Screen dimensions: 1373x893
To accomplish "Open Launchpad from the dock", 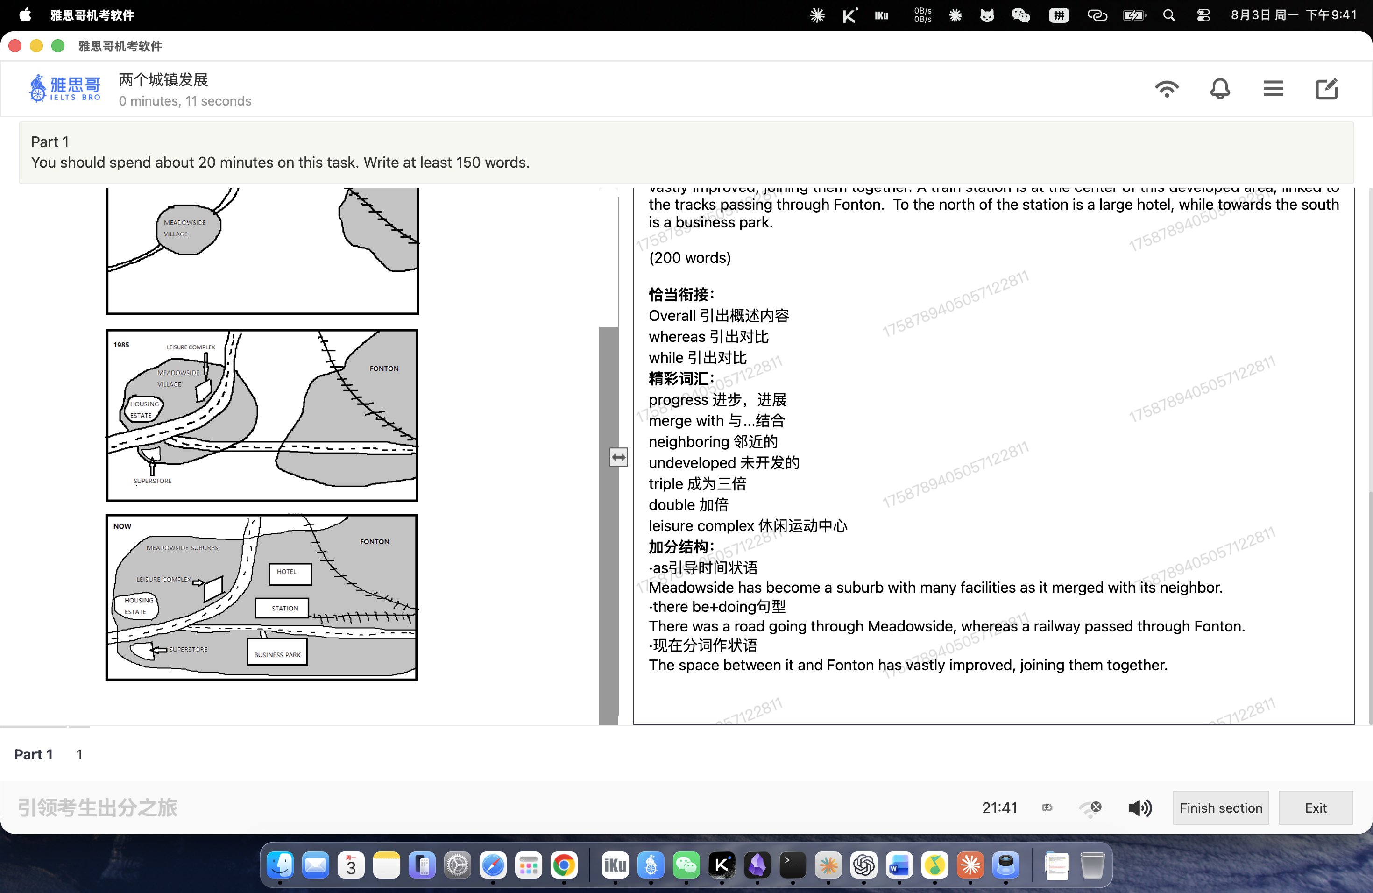I will [x=529, y=865].
